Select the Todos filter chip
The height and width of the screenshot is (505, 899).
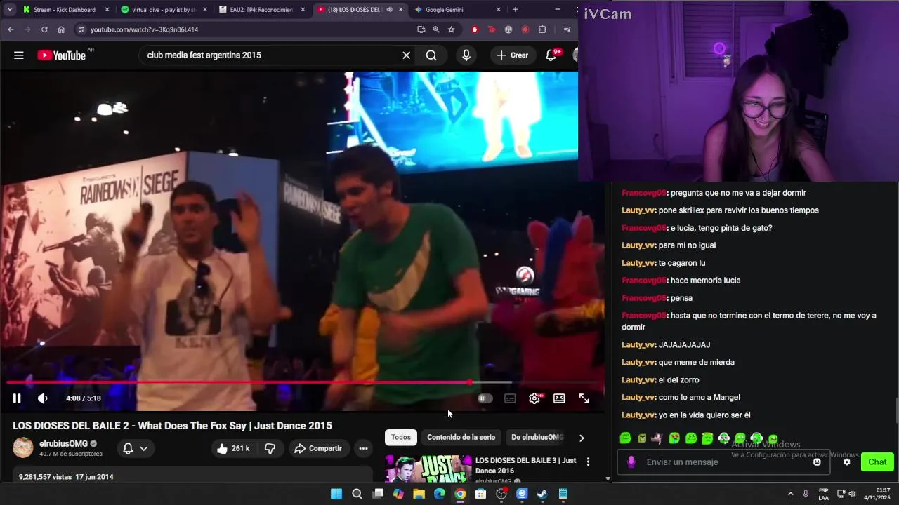401,438
